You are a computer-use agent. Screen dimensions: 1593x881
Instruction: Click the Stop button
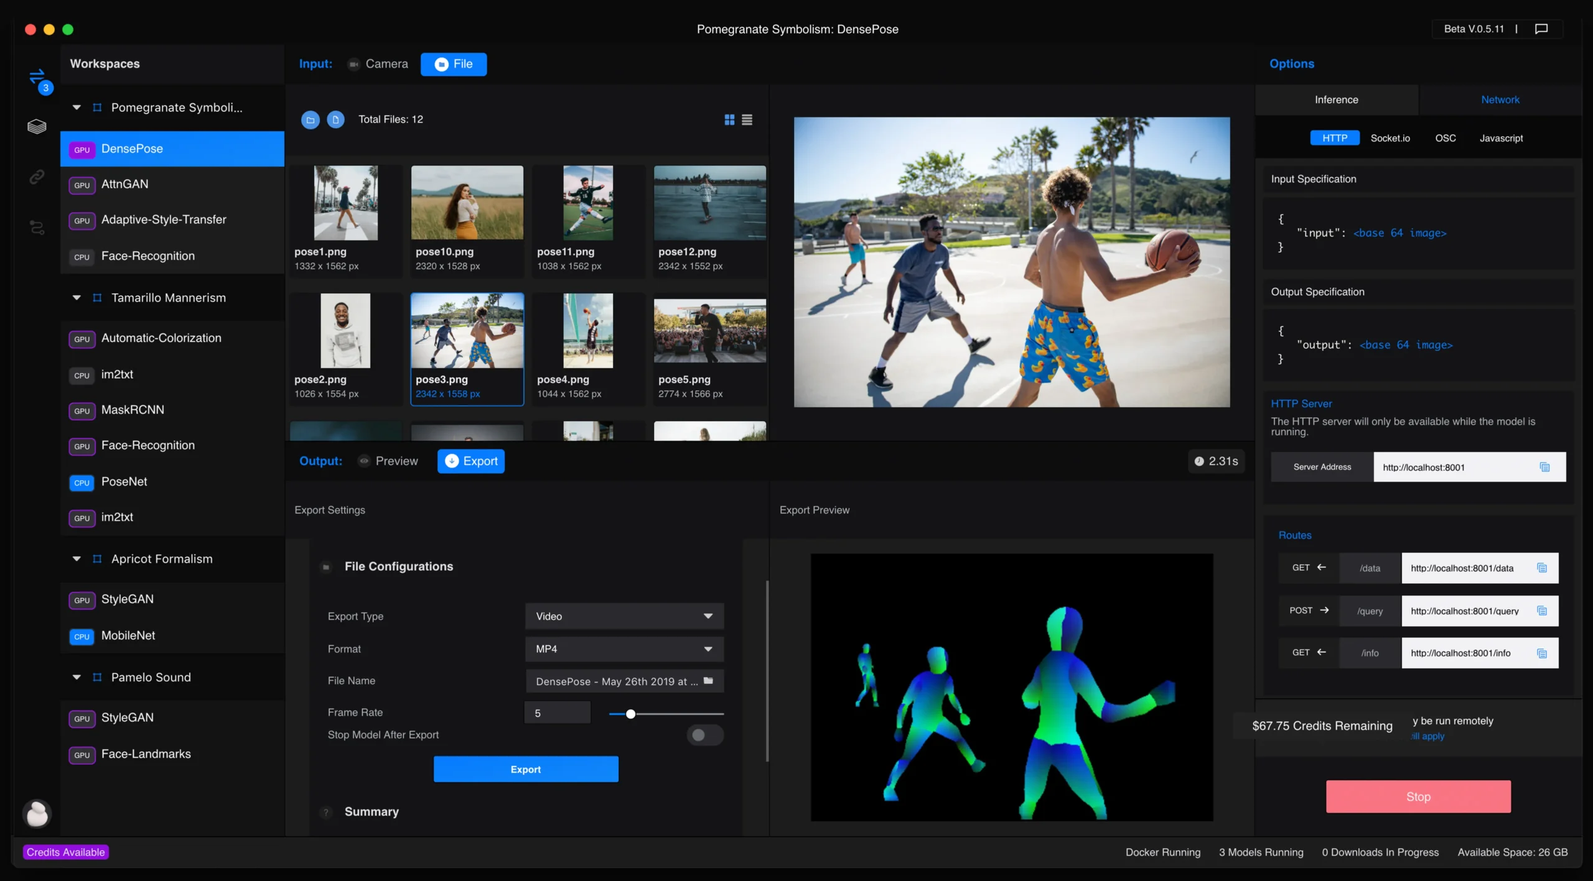(x=1418, y=796)
